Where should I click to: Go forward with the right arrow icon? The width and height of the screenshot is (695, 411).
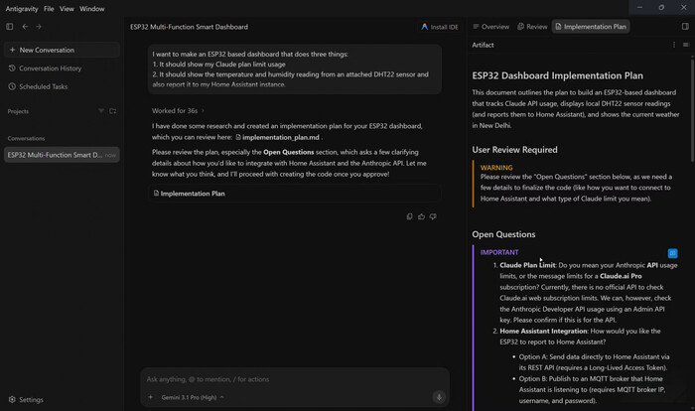(39, 27)
